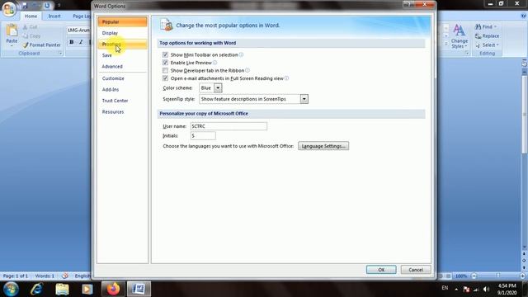The image size is (528, 297).
Task: Open Select menu in Editing group
Action: (x=487, y=45)
